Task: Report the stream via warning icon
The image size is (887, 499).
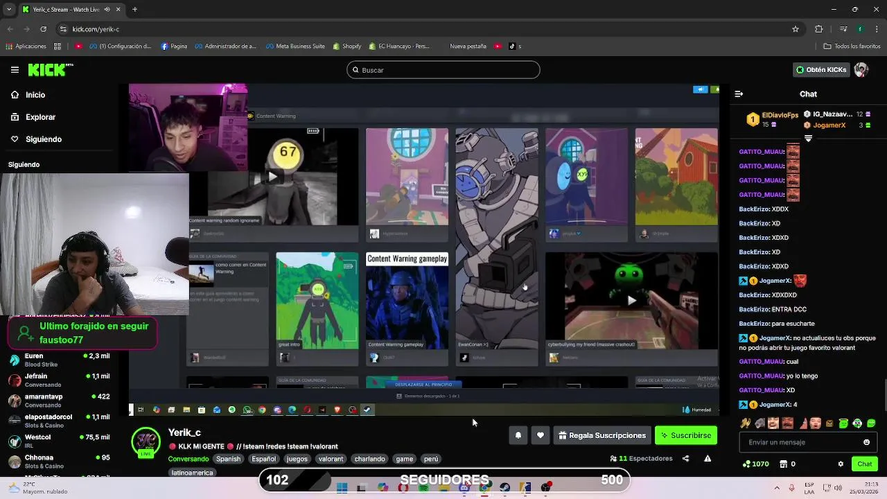Action: [x=708, y=459]
